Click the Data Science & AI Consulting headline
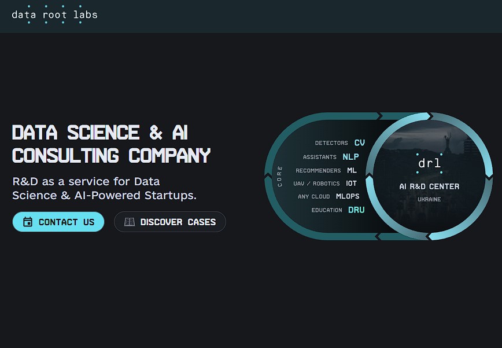Viewport: 502px width, 348px height. pos(111,144)
